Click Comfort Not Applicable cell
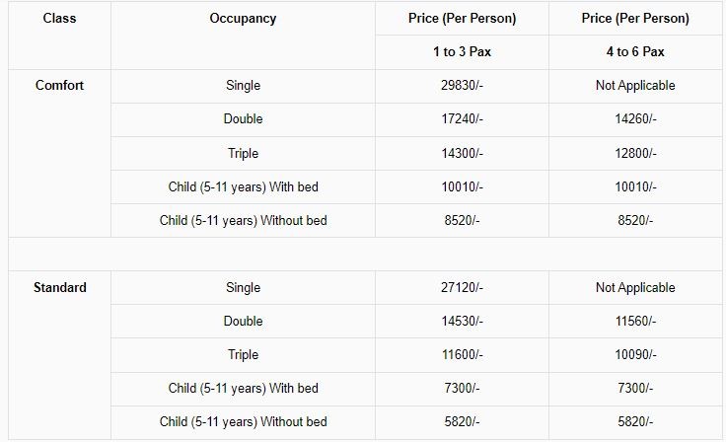The height and width of the screenshot is (442, 726). tap(635, 85)
